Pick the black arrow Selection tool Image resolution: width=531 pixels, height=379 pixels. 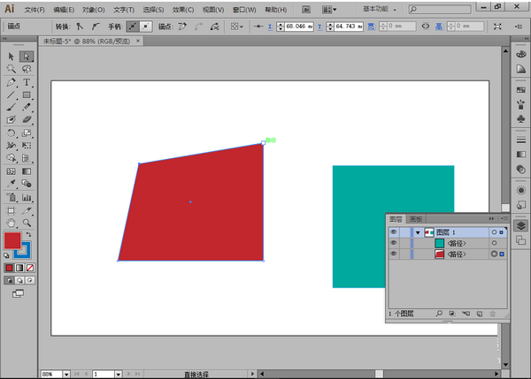(x=12, y=57)
